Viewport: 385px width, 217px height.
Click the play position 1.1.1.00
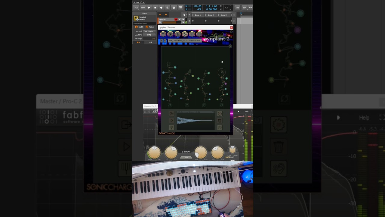tap(211, 6)
